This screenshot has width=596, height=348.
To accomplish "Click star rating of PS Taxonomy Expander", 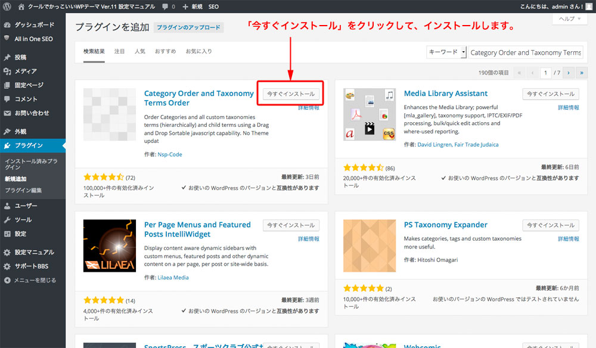I will pos(364,288).
